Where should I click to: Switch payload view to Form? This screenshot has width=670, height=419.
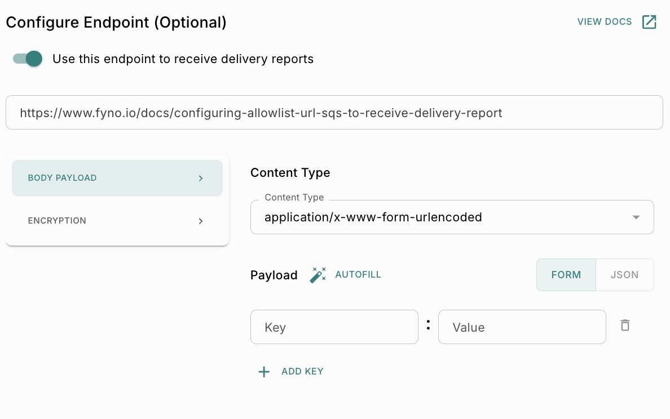pyautogui.click(x=566, y=275)
